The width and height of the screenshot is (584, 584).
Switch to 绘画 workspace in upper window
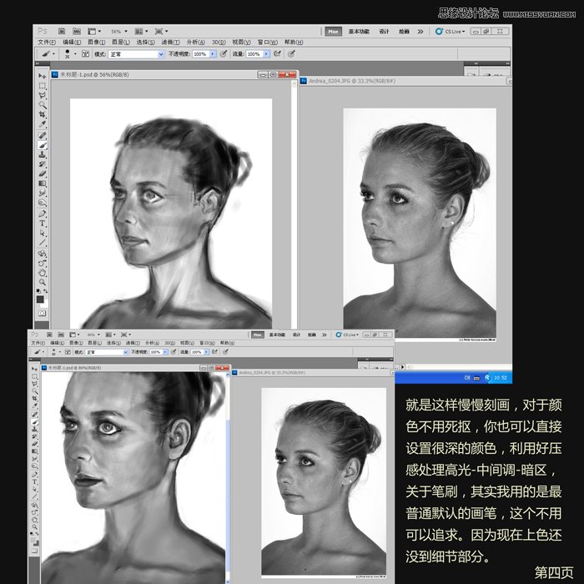pos(404,32)
